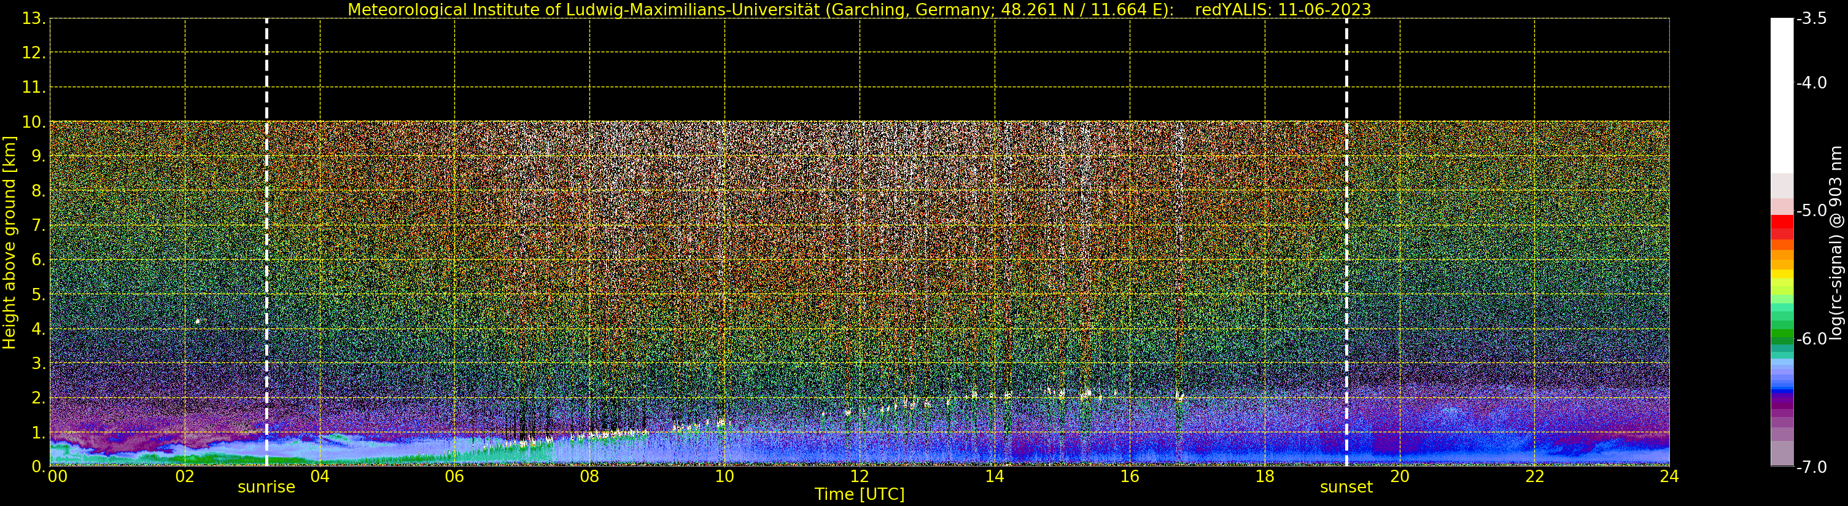Click the '7.' height tick label

tap(38, 225)
